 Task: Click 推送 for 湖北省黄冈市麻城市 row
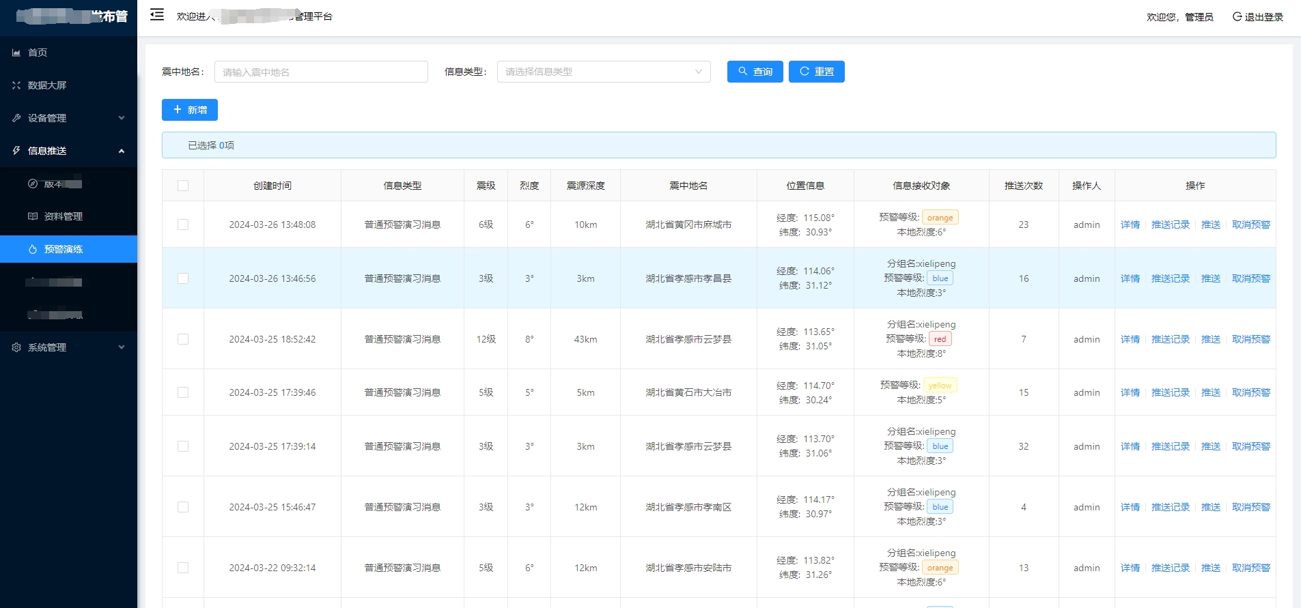click(x=1211, y=225)
